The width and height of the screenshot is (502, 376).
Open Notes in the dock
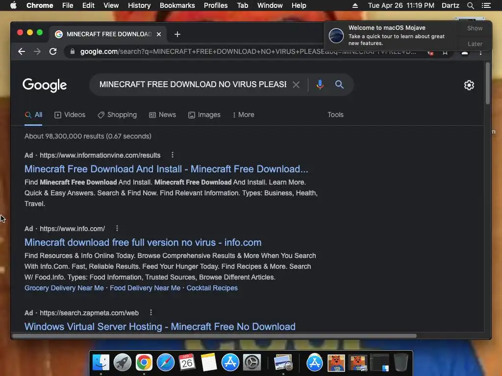tap(209, 363)
